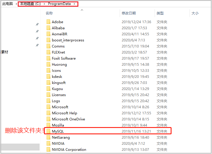This screenshot has height=154, width=212.
Task: Sort by 类型 column header
Action: click(160, 13)
